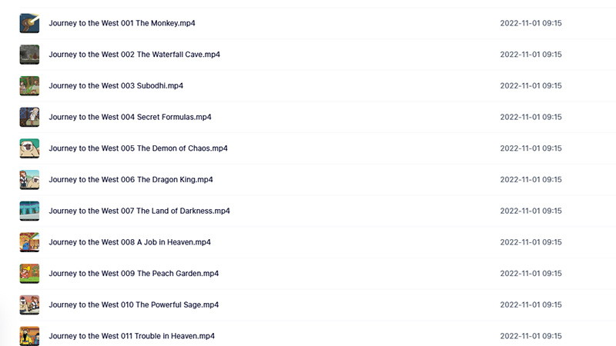Open the 001 The Monkey video thumbnail

29,23
